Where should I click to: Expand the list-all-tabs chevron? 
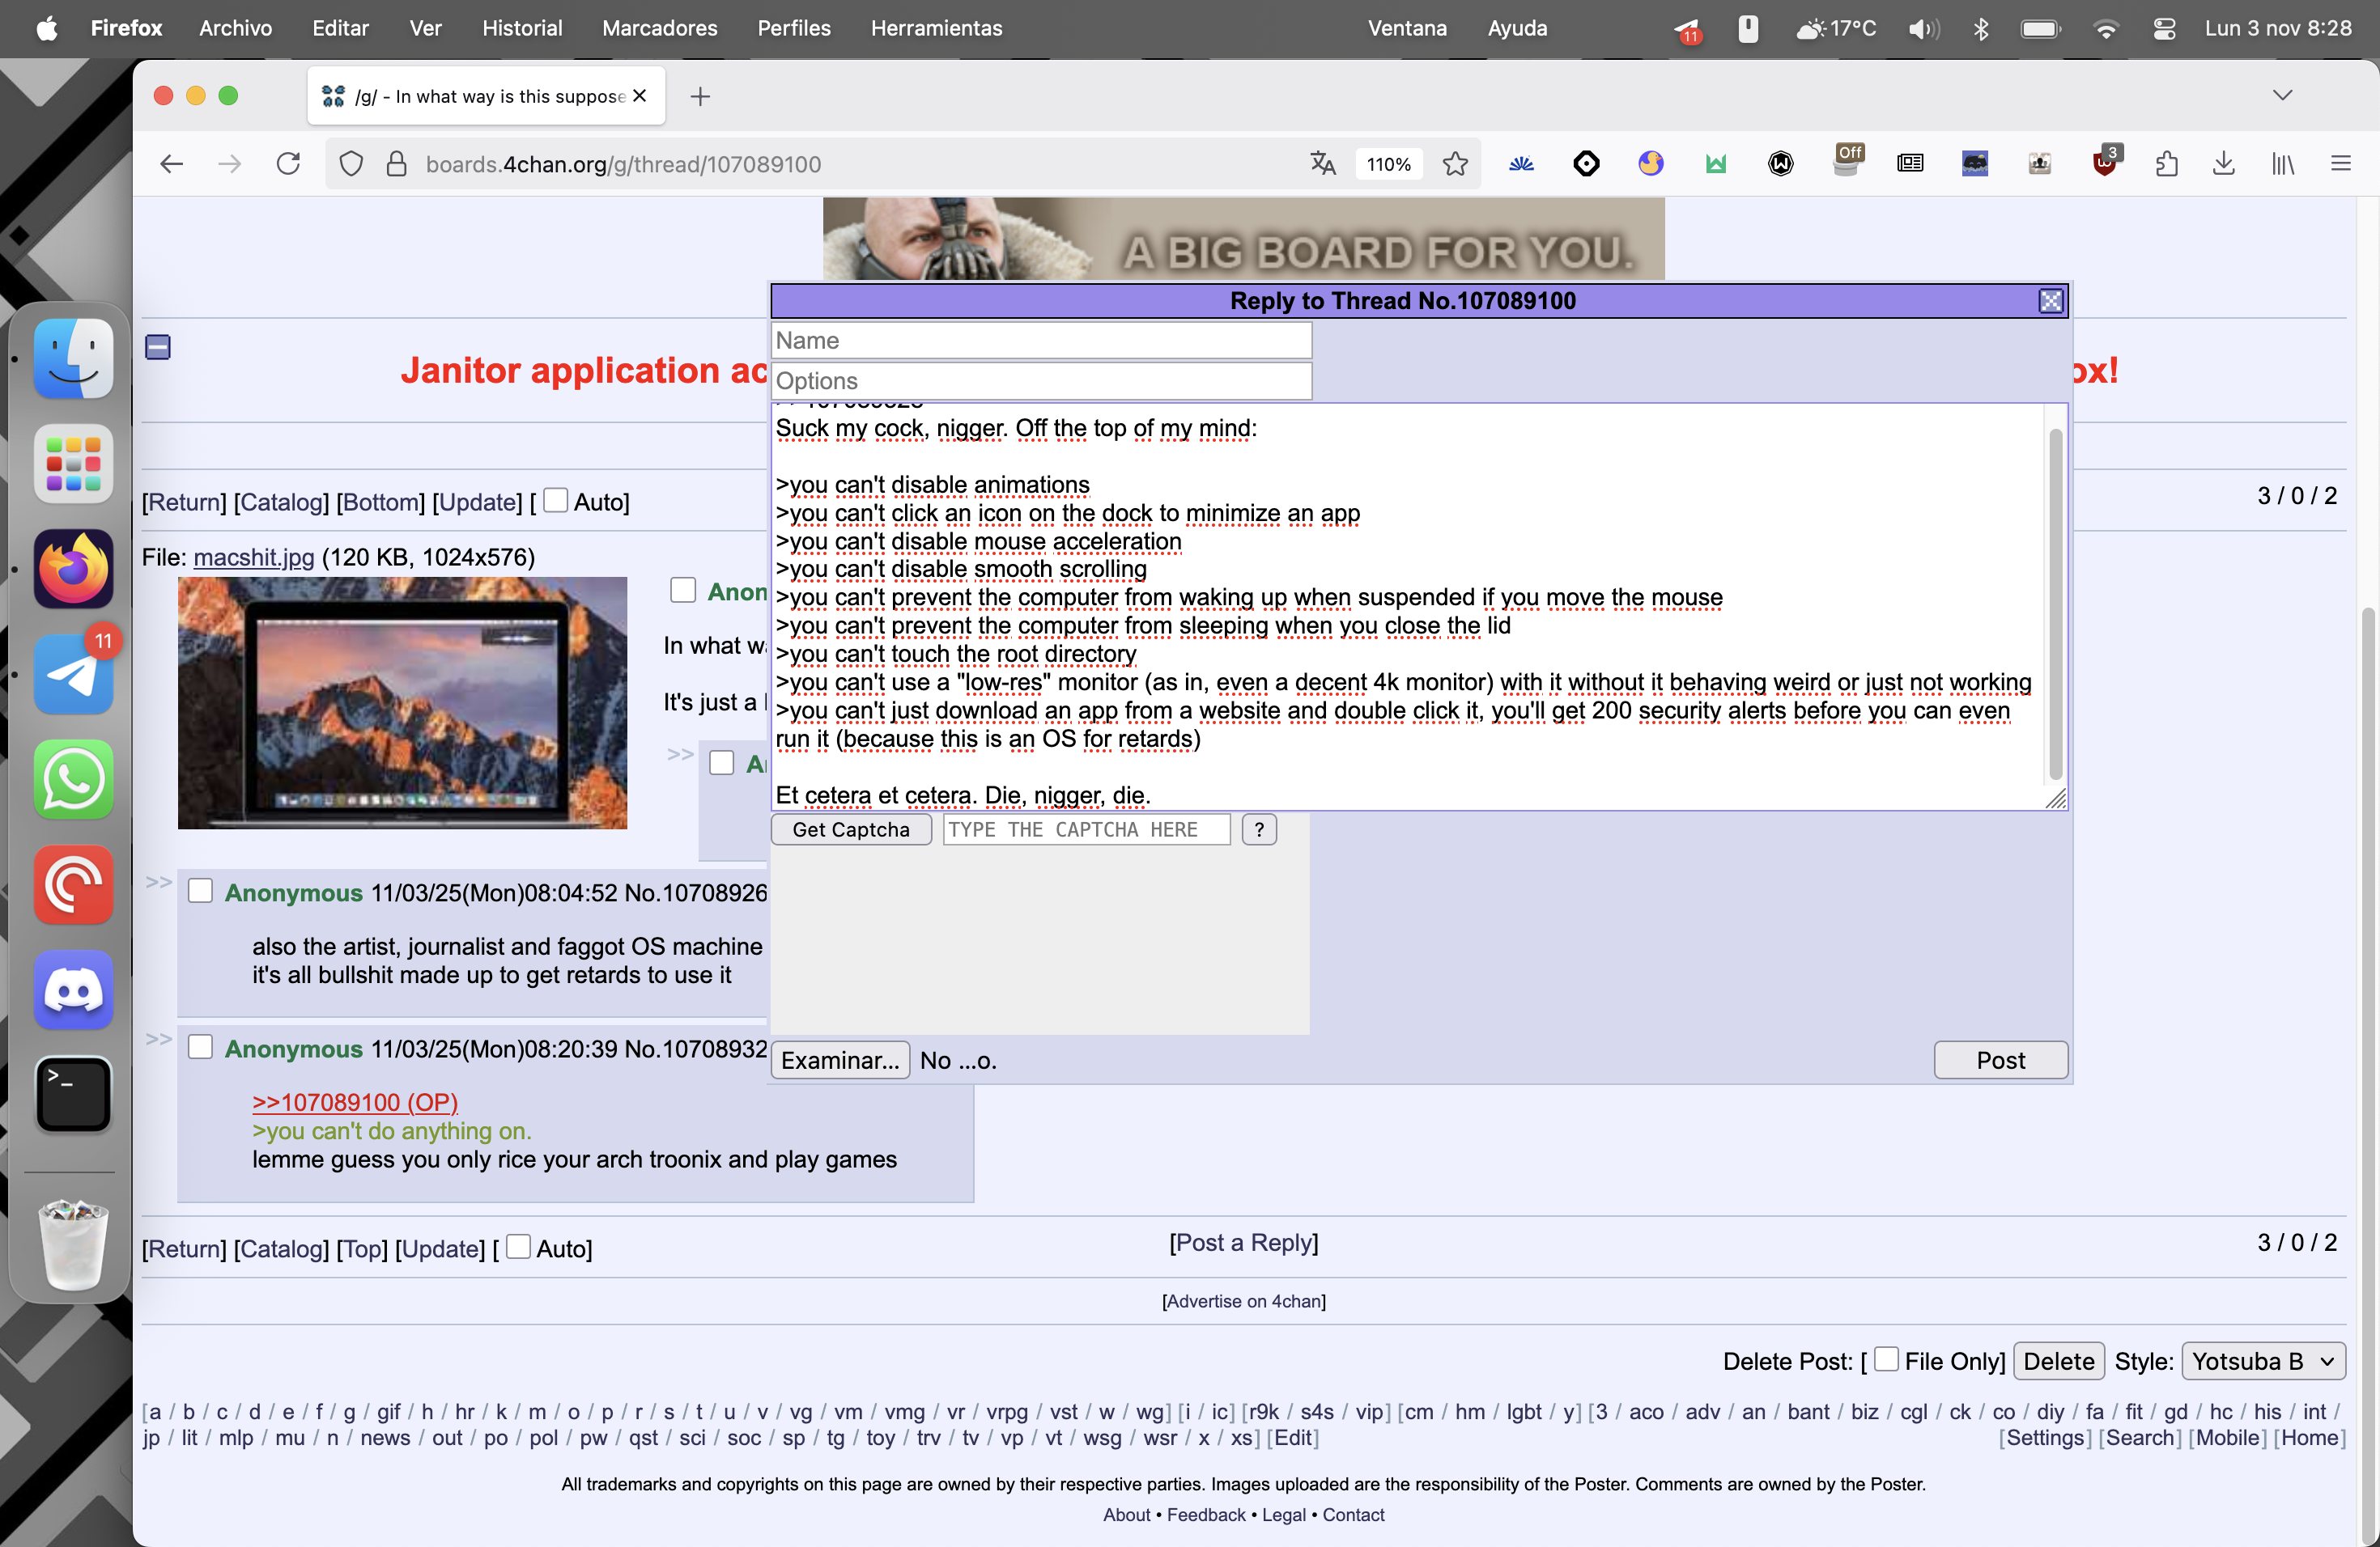(2282, 96)
